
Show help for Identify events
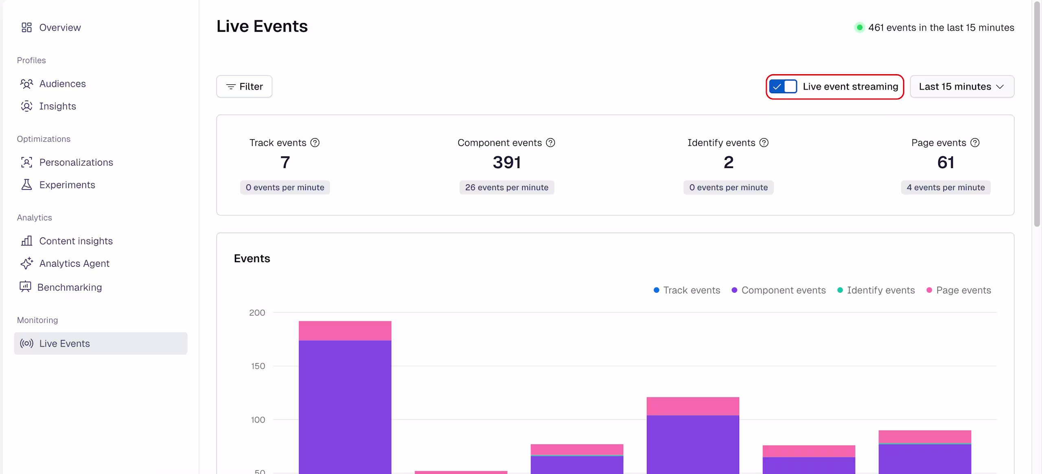[x=764, y=143]
